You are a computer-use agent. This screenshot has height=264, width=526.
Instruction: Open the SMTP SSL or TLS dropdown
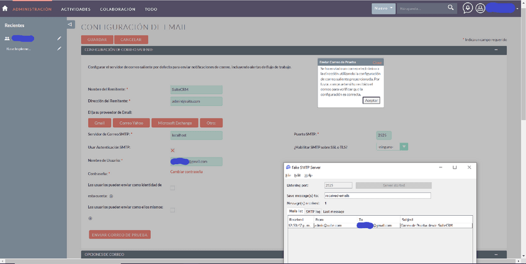(x=392, y=147)
